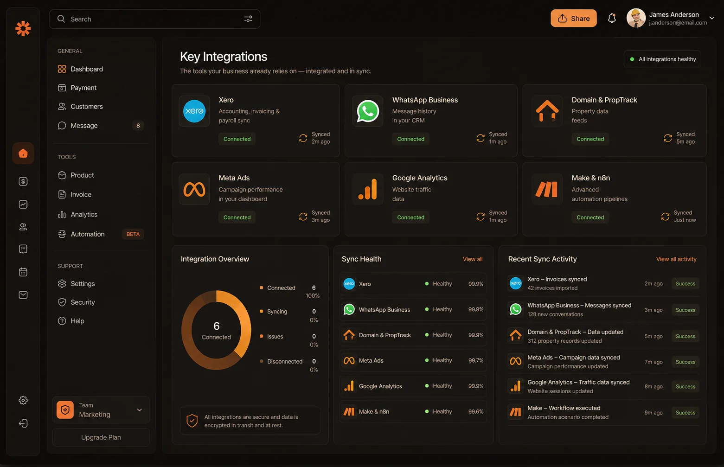Click the All integrations healthy badge
Screen dimensions: 724x467
click(662, 59)
